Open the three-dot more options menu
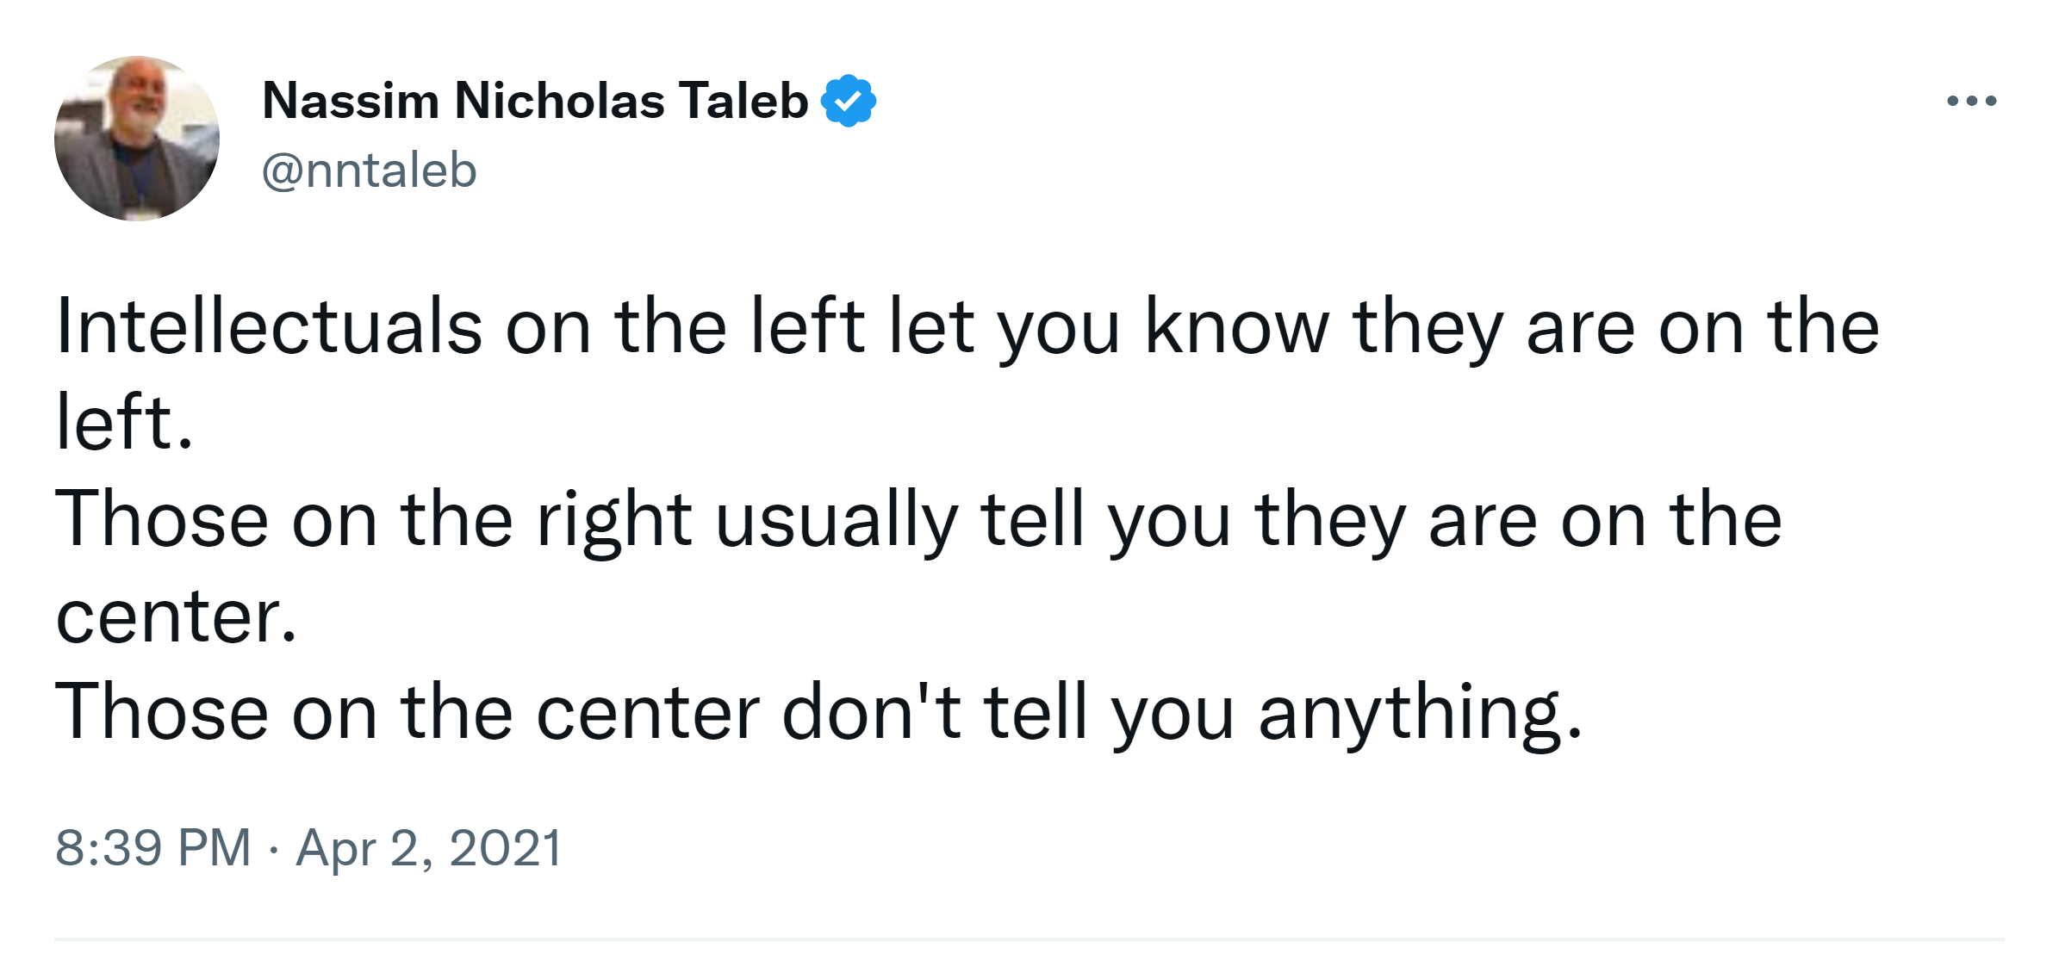 coord(1971,102)
